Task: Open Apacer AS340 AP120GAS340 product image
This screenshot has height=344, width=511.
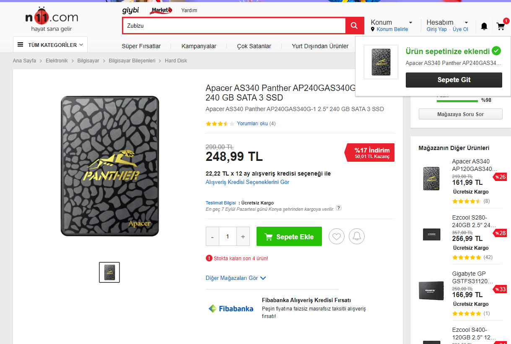Action: [x=431, y=178]
